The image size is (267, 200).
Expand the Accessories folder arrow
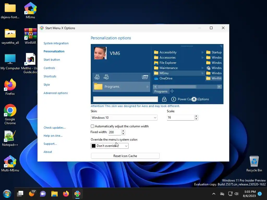point(202,58)
